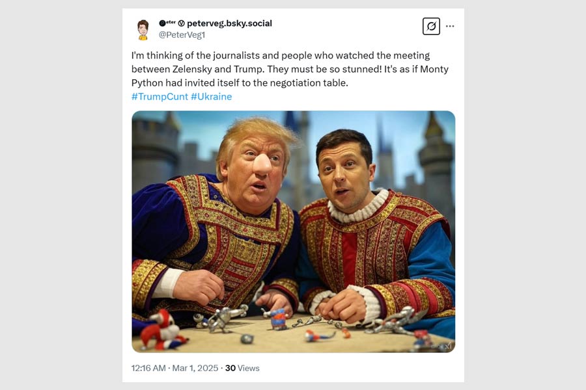This screenshot has width=586, height=390.
Task: Open the peterveg.bsky.social display name
Action: click(229, 23)
